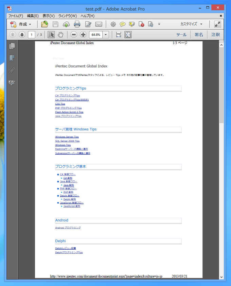This screenshot has height=286, width=231.
Task: Expand the quick tools overflow arrow
Action: click(159, 24)
